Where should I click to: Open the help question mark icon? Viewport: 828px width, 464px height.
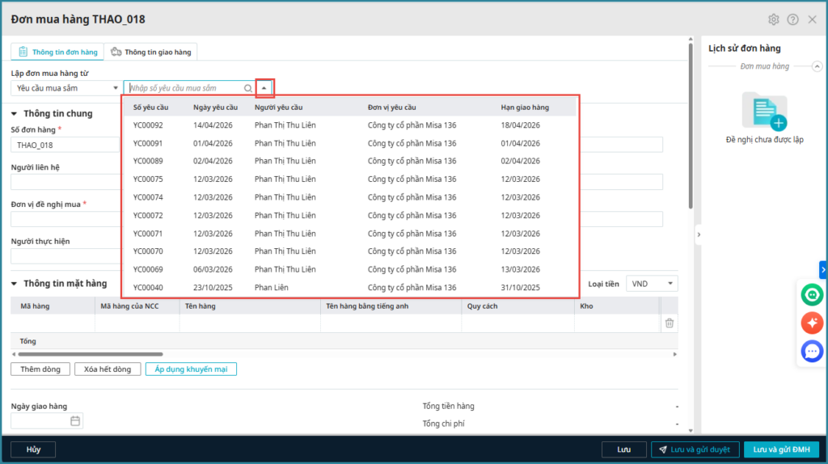tap(792, 19)
